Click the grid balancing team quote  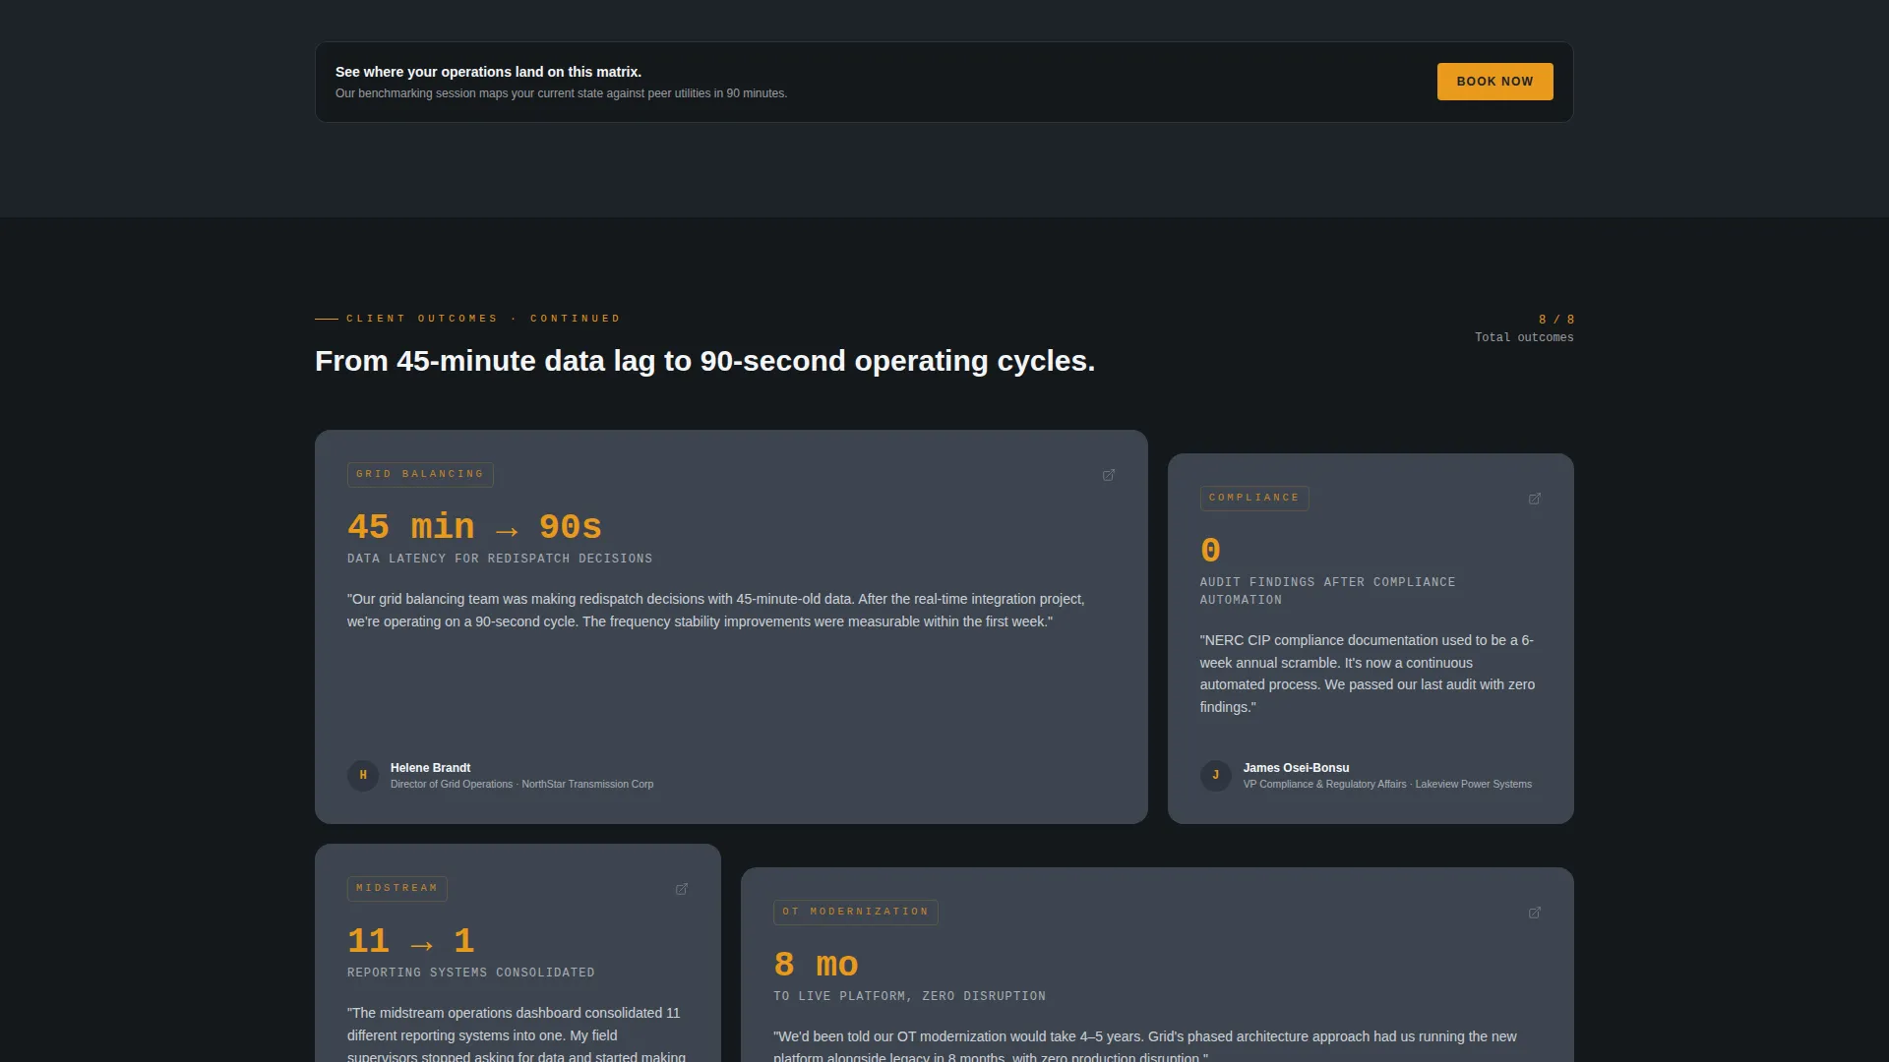(715, 610)
